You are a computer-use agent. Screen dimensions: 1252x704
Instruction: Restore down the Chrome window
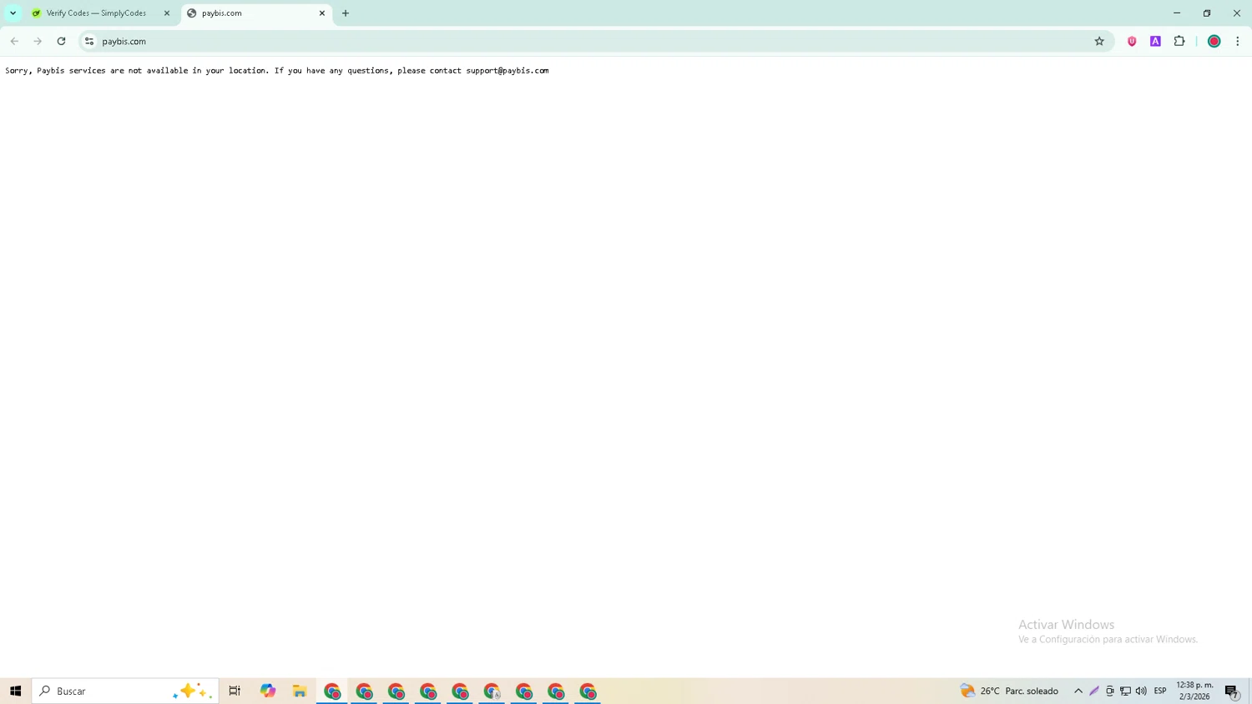[1207, 13]
